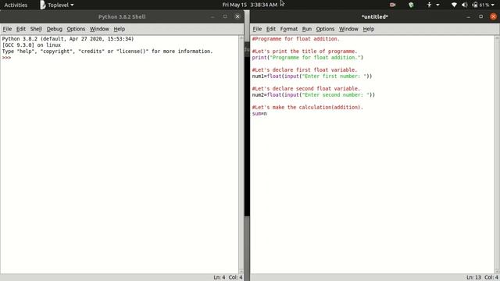500x281 pixels.
Task: Click 'Ln: 4' in shell status bar
Action: pos(220,278)
